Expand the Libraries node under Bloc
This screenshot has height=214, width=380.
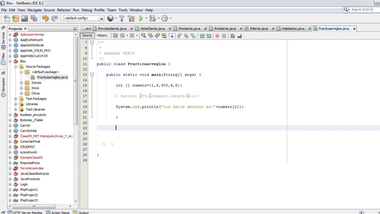click(16, 104)
